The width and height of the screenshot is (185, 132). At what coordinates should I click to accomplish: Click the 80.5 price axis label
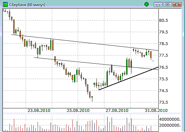(x=163, y=20)
